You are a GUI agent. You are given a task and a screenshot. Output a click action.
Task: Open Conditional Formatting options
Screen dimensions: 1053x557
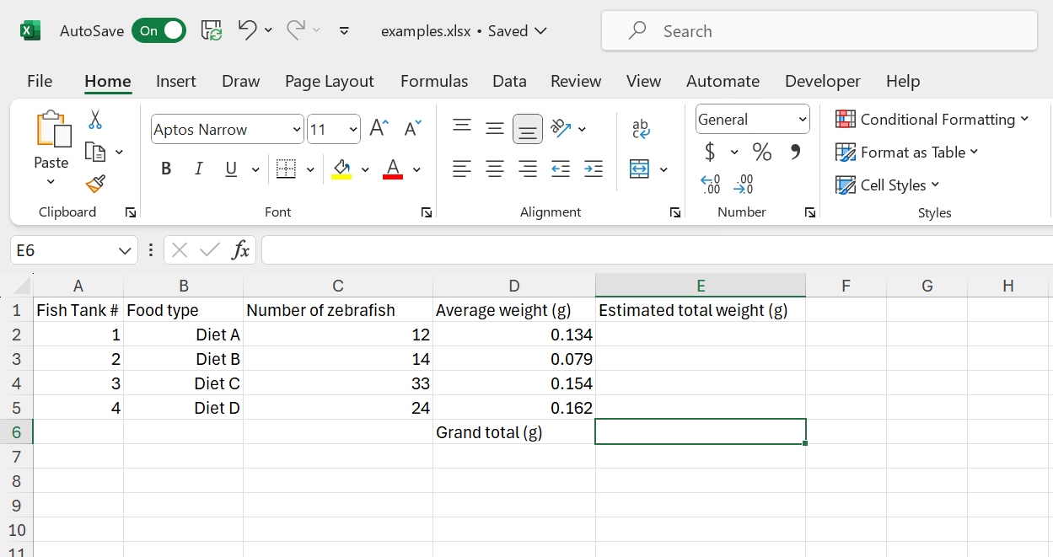932,119
